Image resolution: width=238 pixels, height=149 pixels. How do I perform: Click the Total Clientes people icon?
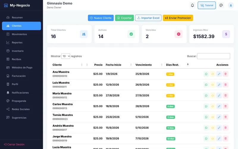84,34
